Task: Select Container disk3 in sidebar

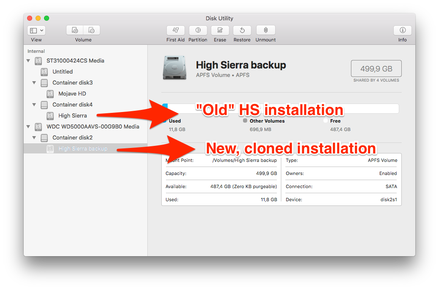Action: coord(72,83)
